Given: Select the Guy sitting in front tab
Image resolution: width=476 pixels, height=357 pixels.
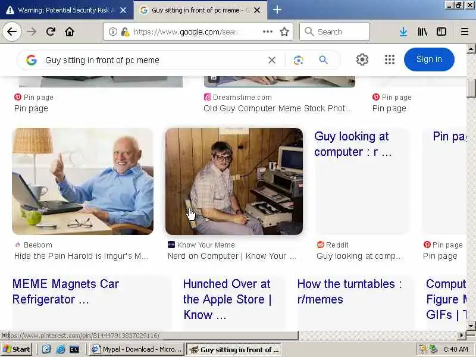Looking at the screenshot, I should (201, 10).
